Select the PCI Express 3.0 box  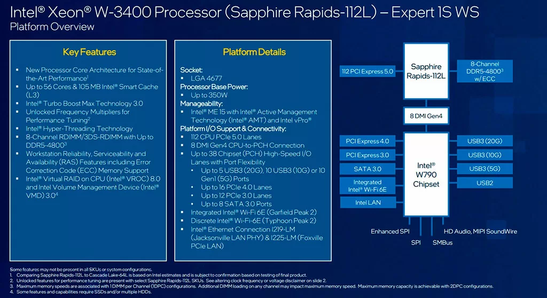368,155
